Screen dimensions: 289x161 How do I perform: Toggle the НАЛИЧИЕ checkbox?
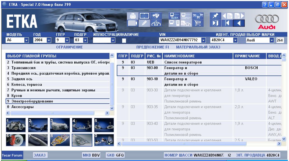click(124, 40)
